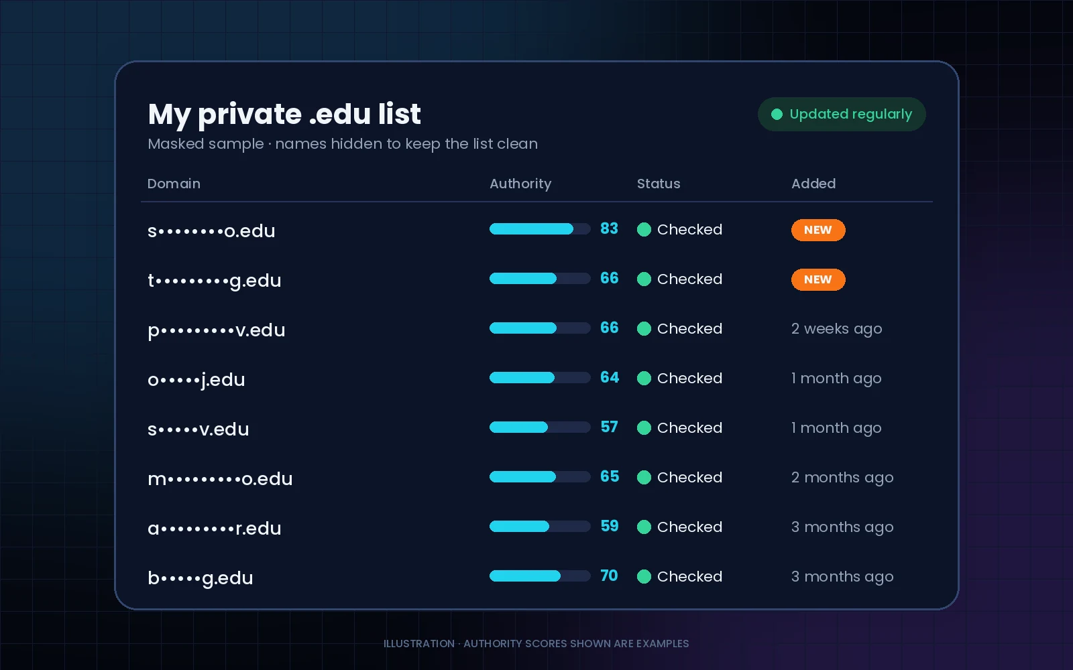Select the domain s•••••••••o.edu

click(211, 231)
